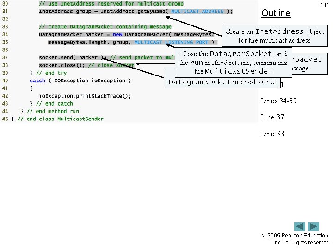The image size is (333, 250).
Task: Click the MULTICAST_LISTENING_PORT constant on line 35
Action: 171,42
